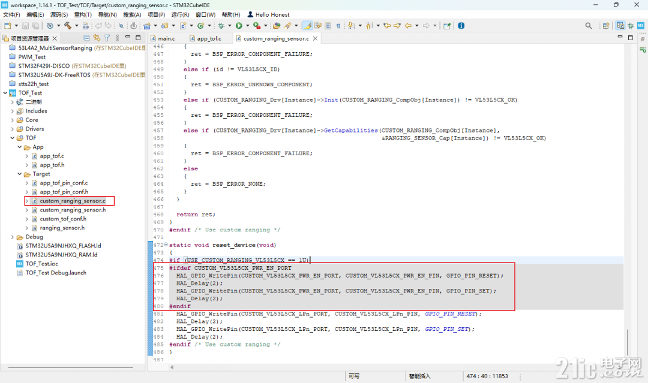Toggle Pin Editor button
Image resolution: width=648 pixels, height=383 pixels.
point(447,26)
